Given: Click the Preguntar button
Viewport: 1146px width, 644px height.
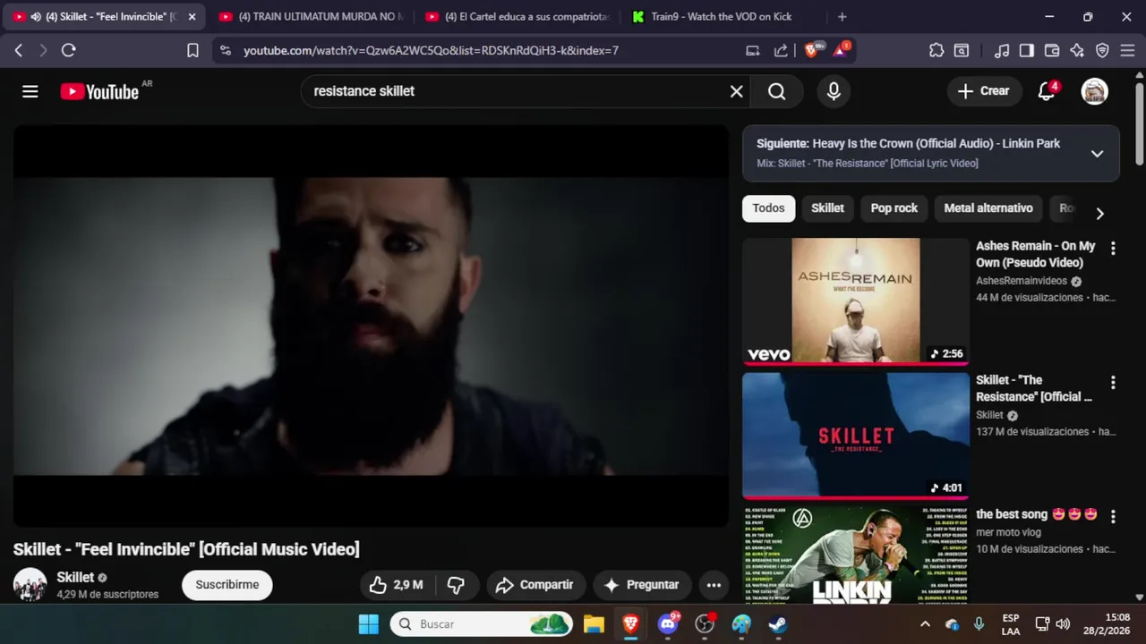Looking at the screenshot, I should (642, 585).
